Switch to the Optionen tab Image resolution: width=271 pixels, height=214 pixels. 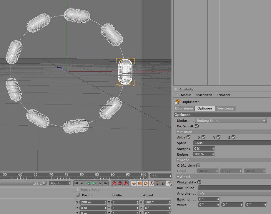205,108
